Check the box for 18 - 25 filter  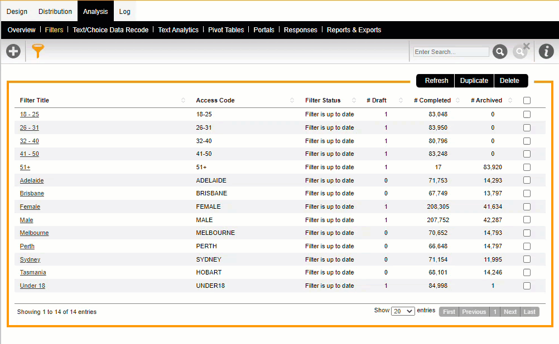point(527,114)
